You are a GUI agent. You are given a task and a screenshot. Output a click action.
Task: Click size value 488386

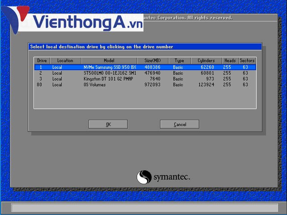point(152,67)
